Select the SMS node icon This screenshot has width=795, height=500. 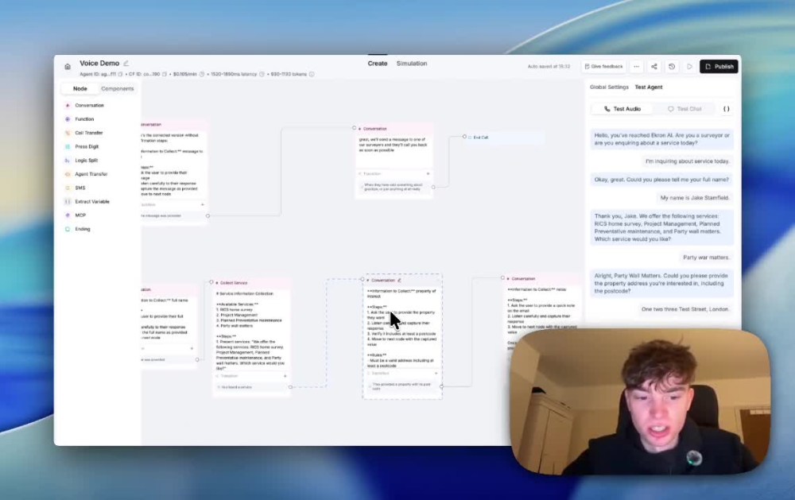pyautogui.click(x=68, y=188)
